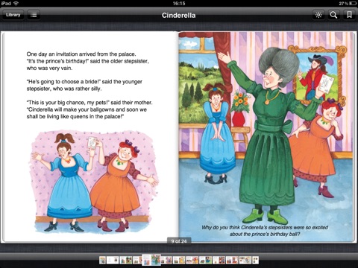Tap the 16:15 clock in status bar
This screenshot has height=268, width=358.
(179, 3)
